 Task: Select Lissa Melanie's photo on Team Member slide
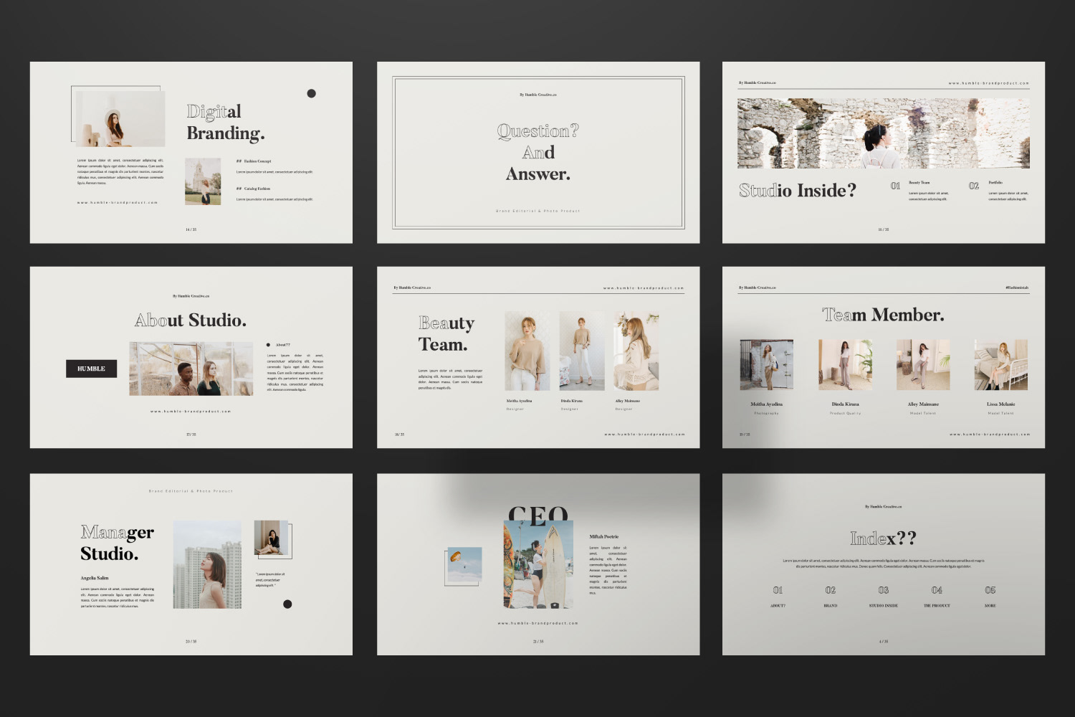(x=1001, y=365)
